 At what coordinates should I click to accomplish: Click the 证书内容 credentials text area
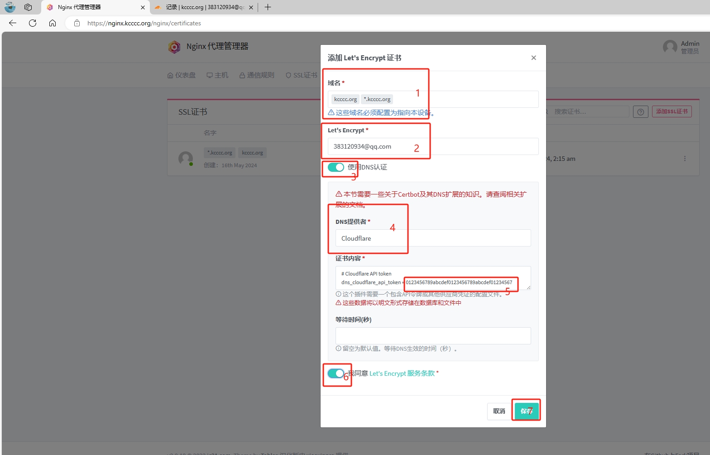click(x=433, y=278)
